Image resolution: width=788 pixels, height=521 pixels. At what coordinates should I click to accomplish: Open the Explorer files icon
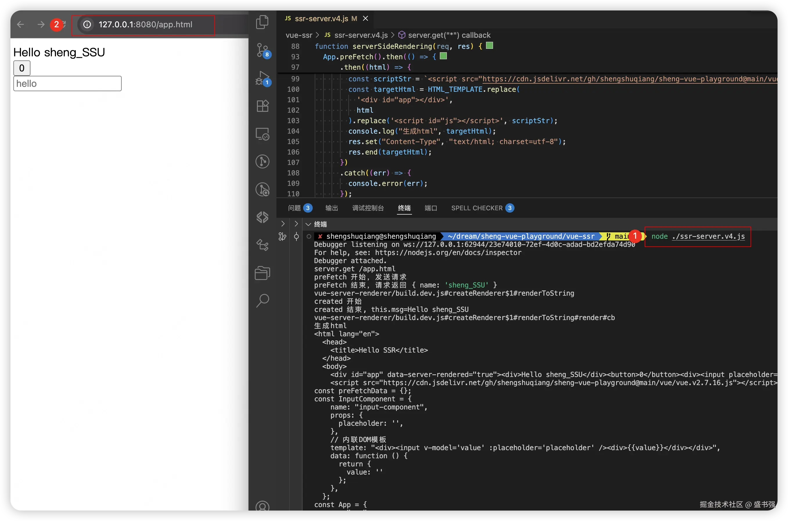pos(262,22)
